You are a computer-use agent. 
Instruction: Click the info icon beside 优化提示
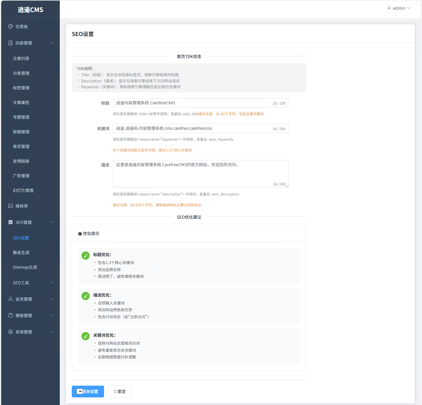pos(80,234)
